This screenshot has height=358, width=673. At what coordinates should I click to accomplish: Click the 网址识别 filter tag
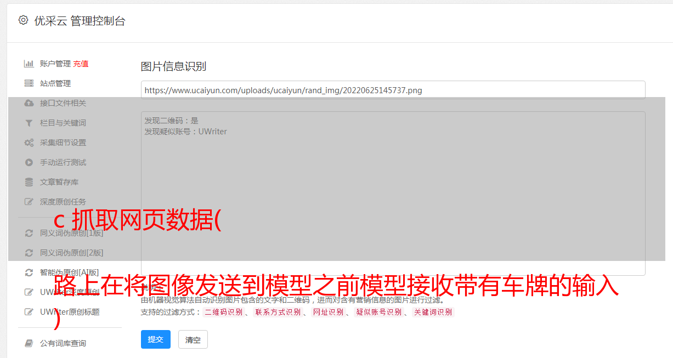point(328,312)
